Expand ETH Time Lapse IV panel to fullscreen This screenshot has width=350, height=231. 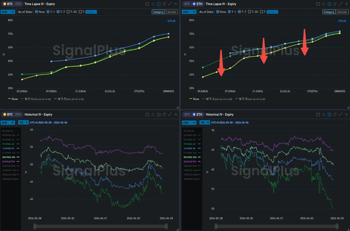(x=341, y=4)
